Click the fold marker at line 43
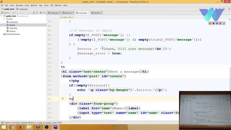Viewport: 231px width, 130px height. click(59, 21)
